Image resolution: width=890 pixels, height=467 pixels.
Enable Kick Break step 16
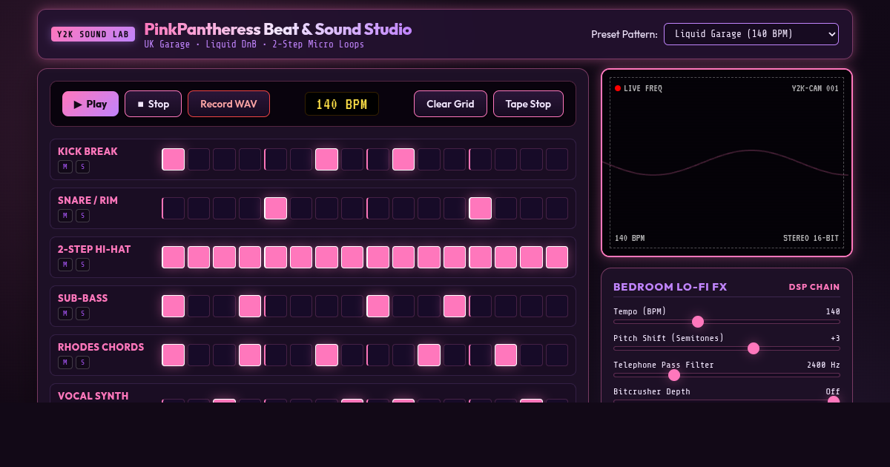(x=557, y=159)
